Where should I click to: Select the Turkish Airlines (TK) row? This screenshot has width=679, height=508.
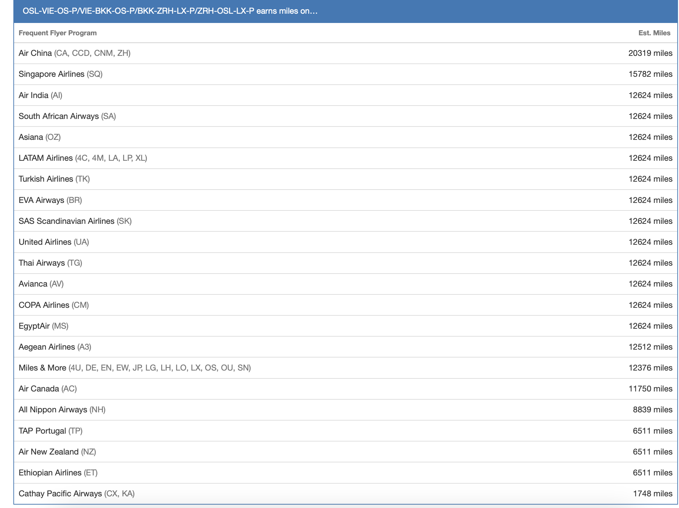click(346, 179)
